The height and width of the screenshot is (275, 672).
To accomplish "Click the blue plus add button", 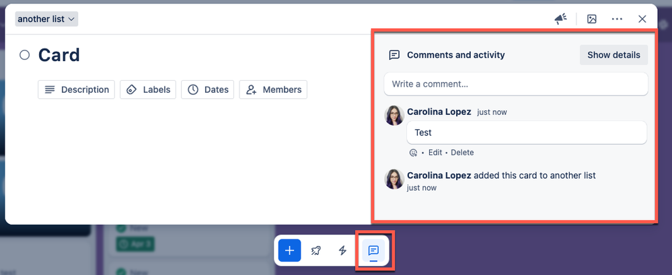I will (289, 250).
